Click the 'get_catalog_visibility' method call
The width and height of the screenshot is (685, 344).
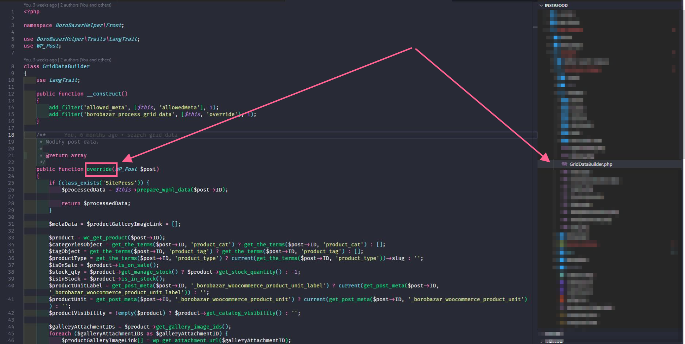pos(241,313)
